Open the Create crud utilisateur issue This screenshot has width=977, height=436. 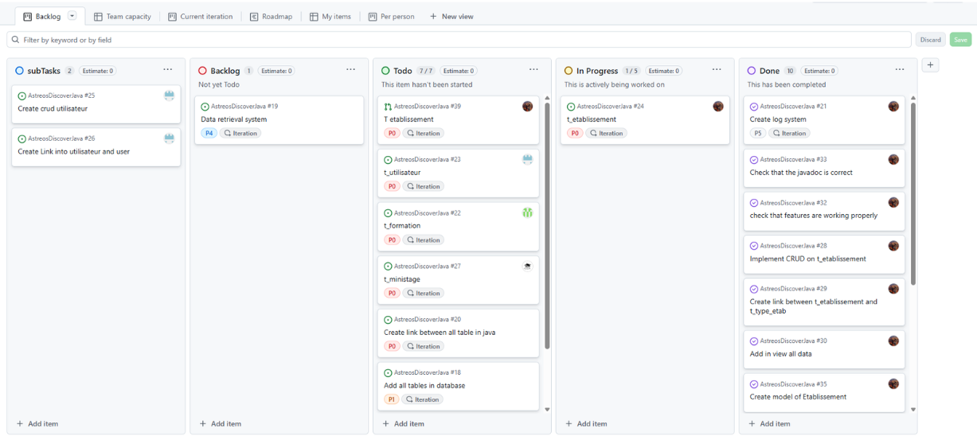tap(53, 108)
